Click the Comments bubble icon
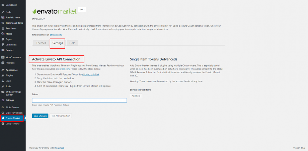Image resolution: width=308 pixels, height=151 pixels. click(3, 45)
